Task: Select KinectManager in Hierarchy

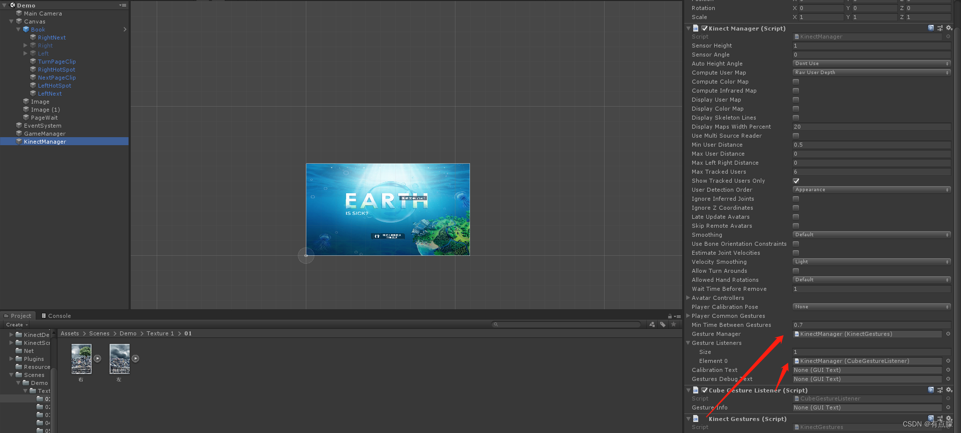Action: coord(64,142)
